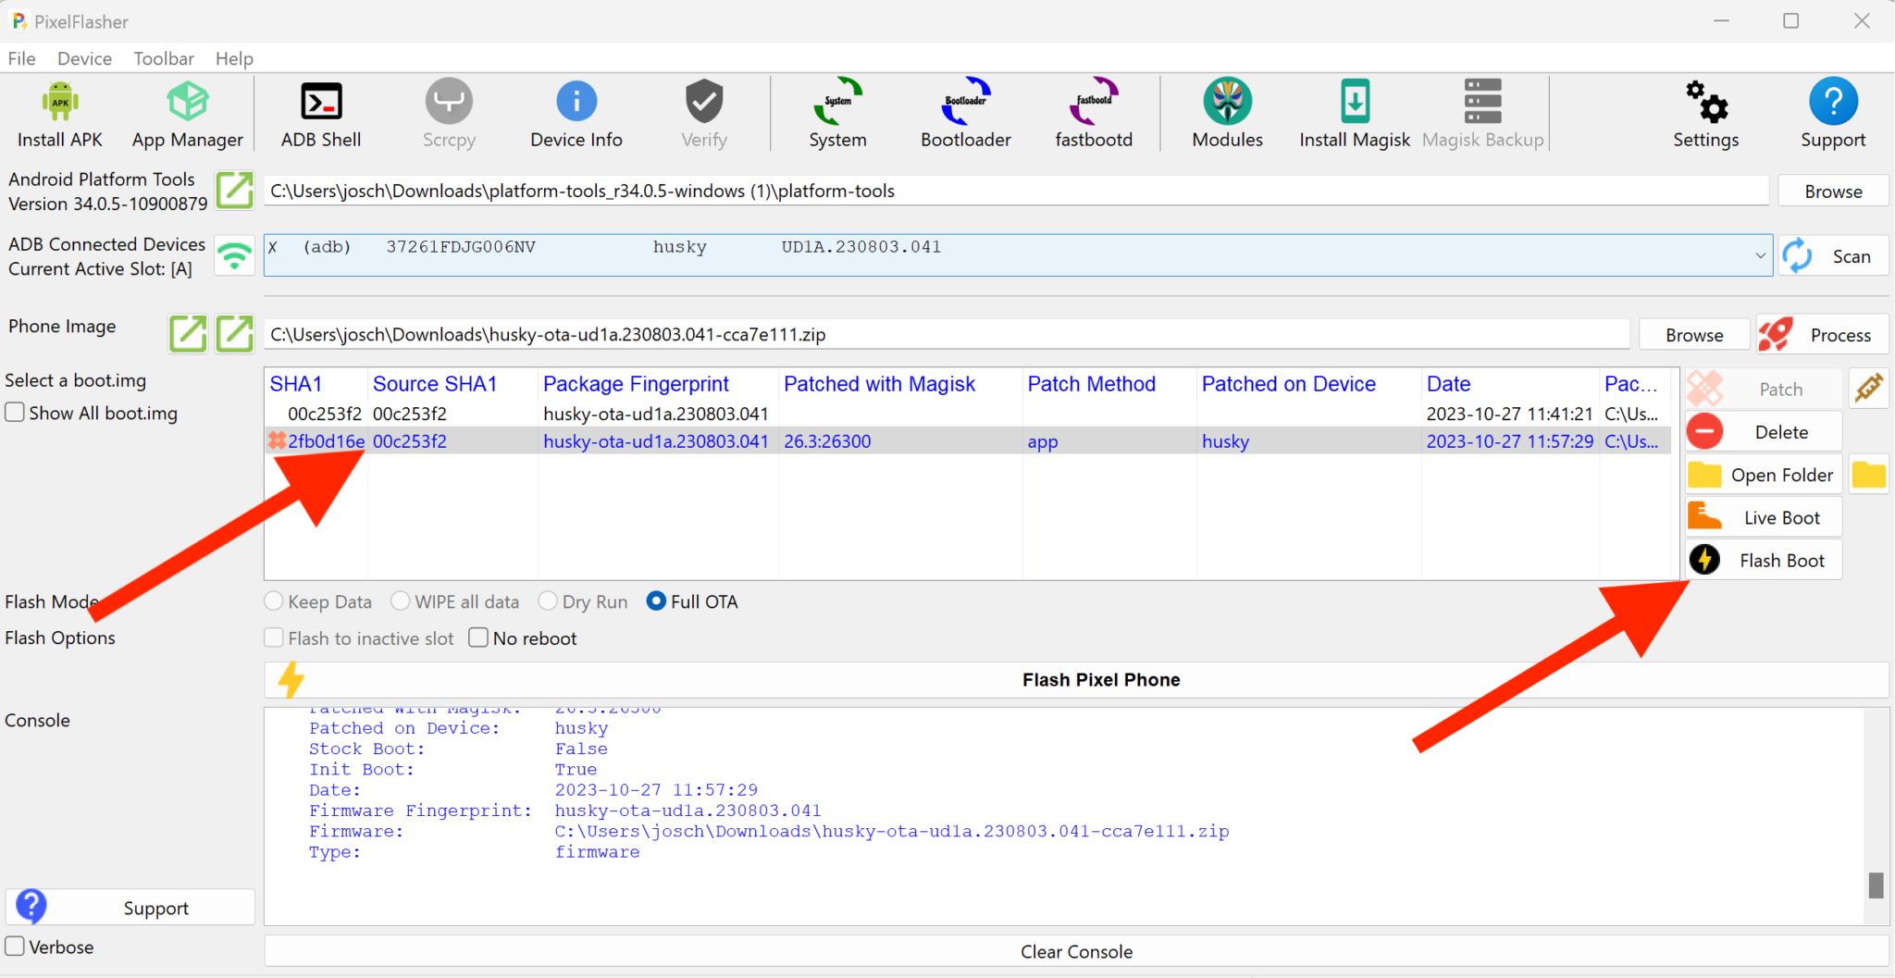Open the Toolbar menu
Viewport: 1895px width, 978px height.
click(164, 58)
